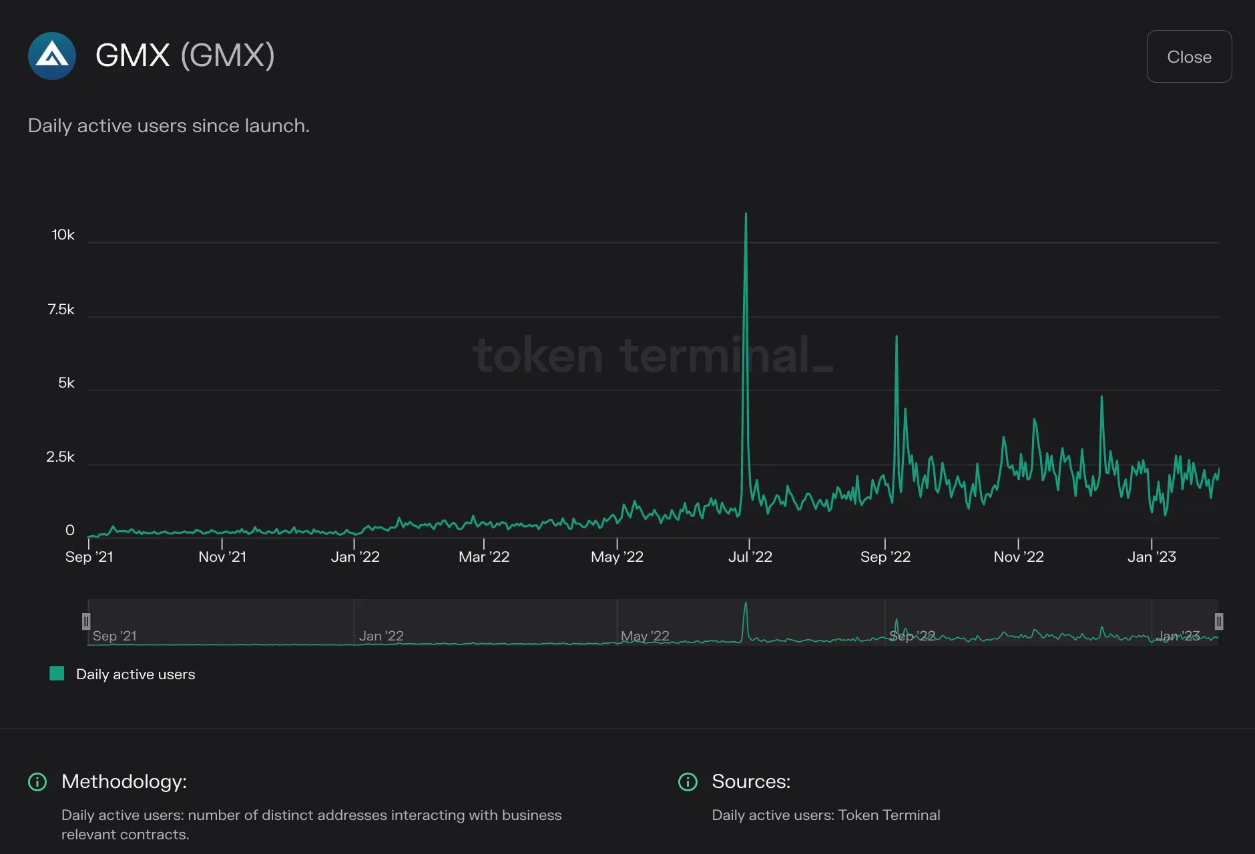This screenshot has height=854, width=1255.
Task: Click May '22 in the range navigator
Action: pos(645,636)
